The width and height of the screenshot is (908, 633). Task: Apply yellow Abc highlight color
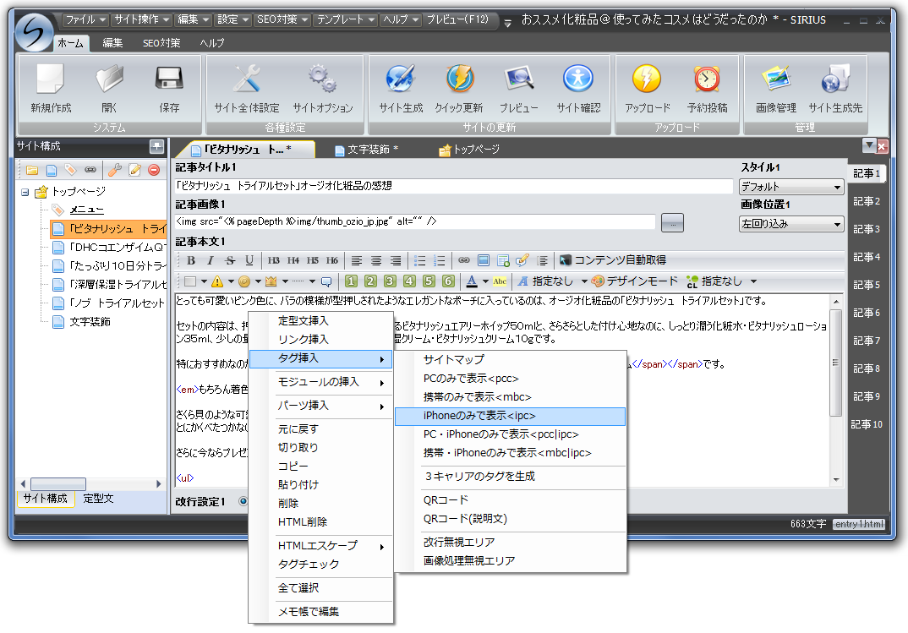499,281
